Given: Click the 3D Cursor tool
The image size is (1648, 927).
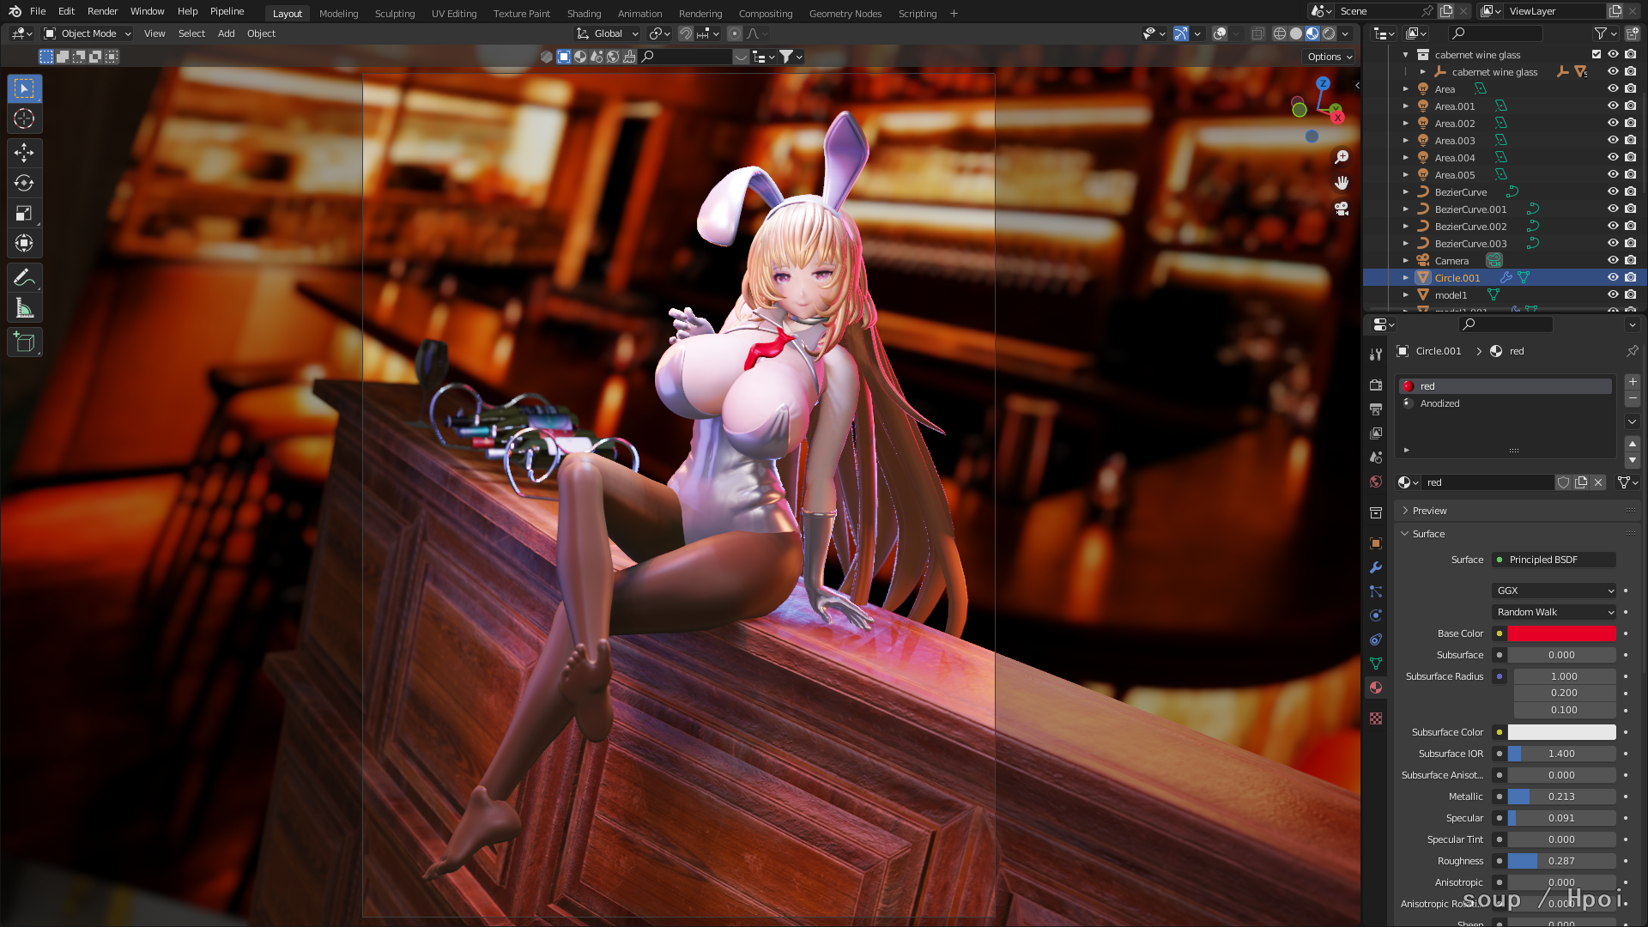Looking at the screenshot, I should point(24,118).
